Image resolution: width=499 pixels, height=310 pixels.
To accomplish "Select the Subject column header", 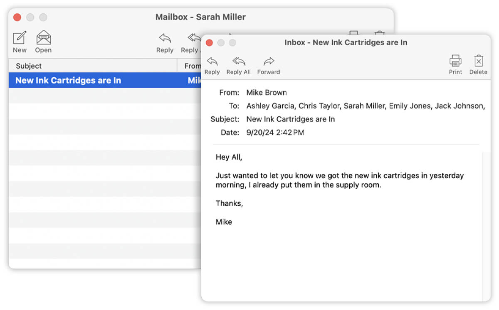I will click(x=28, y=66).
